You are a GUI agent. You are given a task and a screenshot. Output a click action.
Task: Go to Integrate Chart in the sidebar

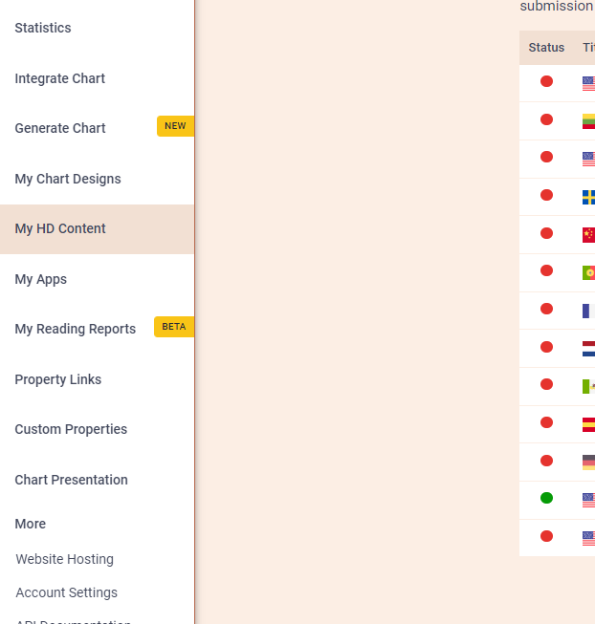(59, 78)
